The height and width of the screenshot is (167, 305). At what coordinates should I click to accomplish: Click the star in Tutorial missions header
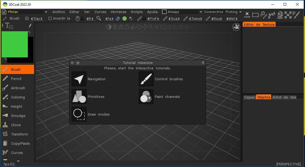point(78,63)
